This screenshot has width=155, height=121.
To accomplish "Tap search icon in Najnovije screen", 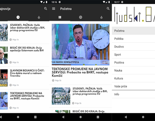I will pyautogui.click(x=46, y=9).
